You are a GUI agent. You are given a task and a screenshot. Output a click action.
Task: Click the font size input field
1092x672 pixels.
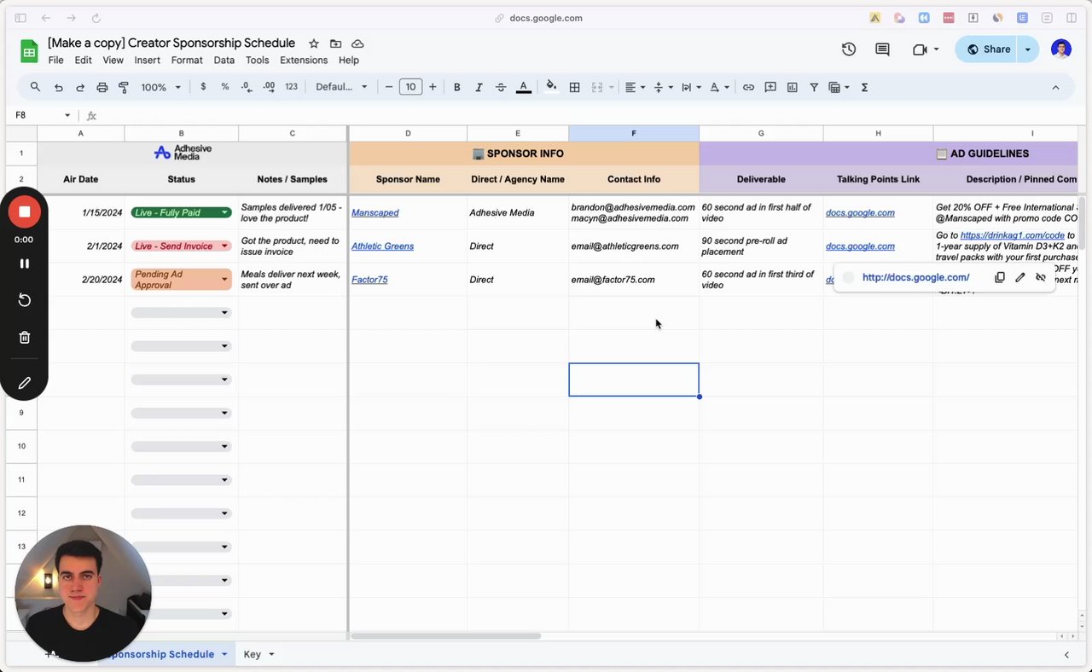[410, 87]
